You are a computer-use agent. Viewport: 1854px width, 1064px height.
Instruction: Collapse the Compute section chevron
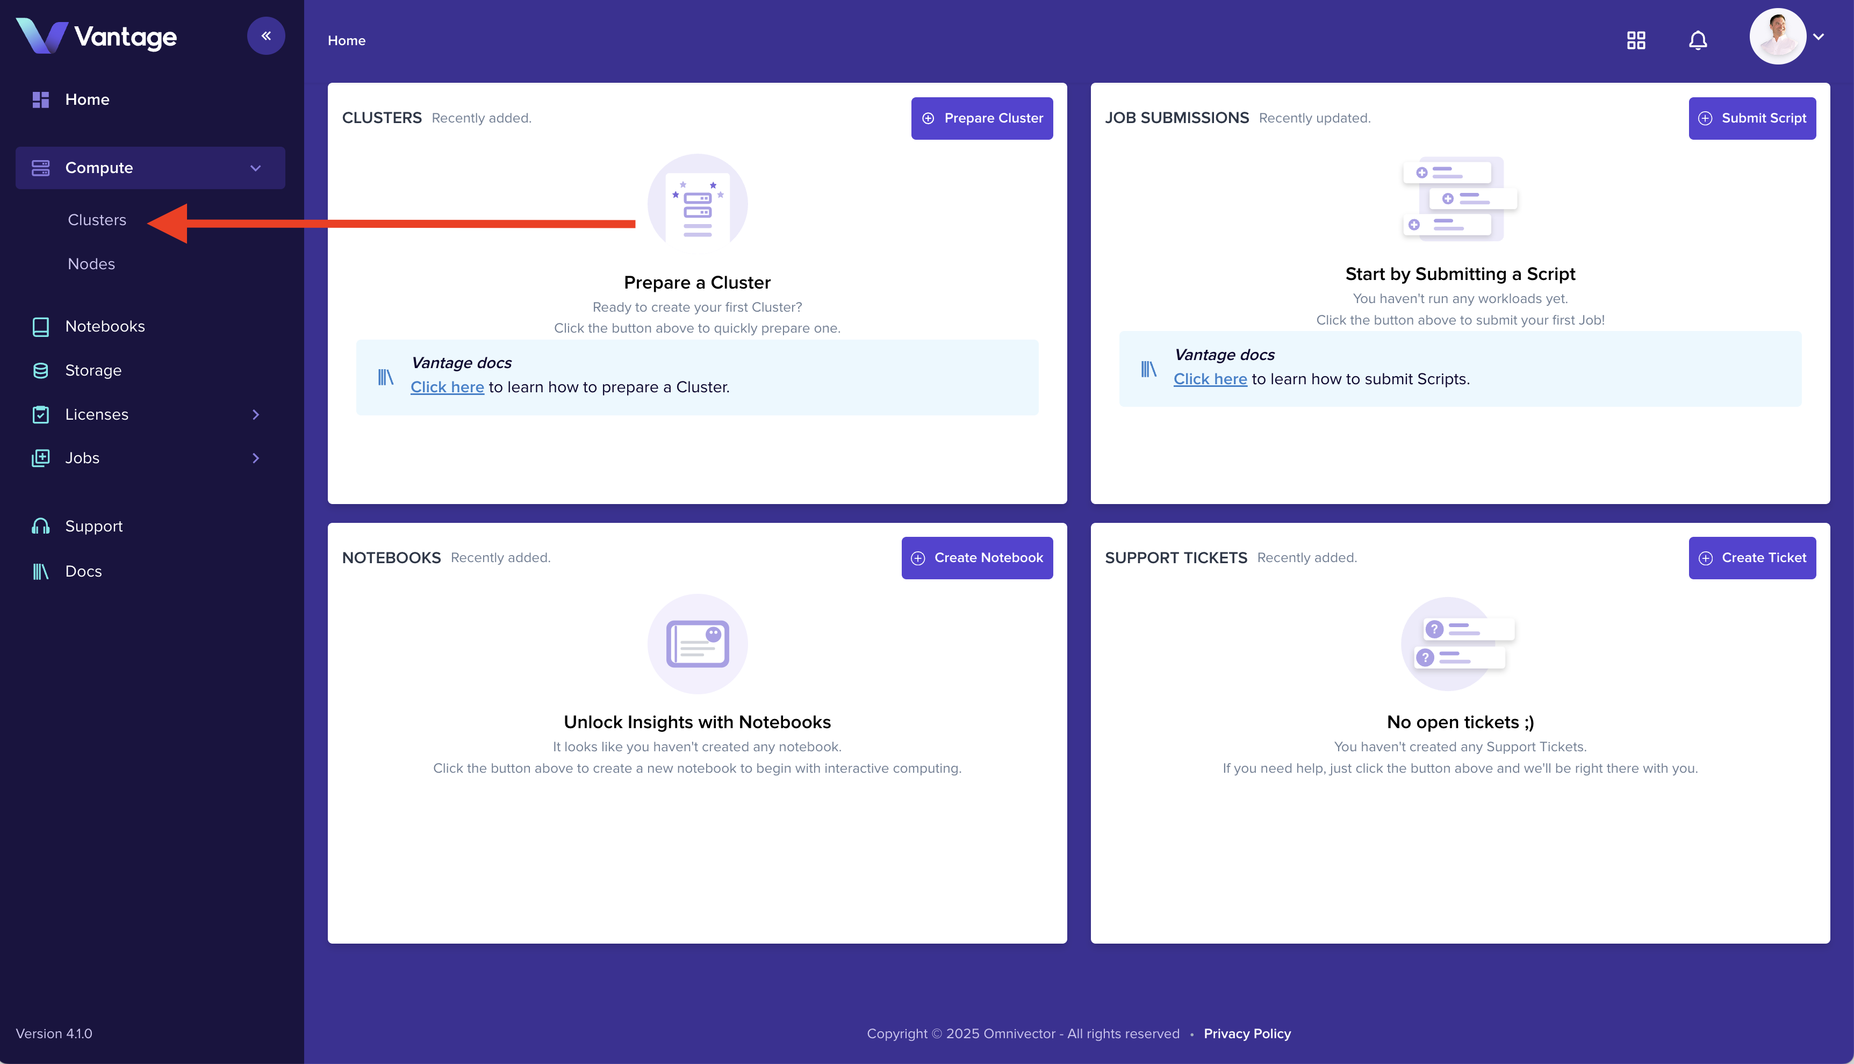256,168
